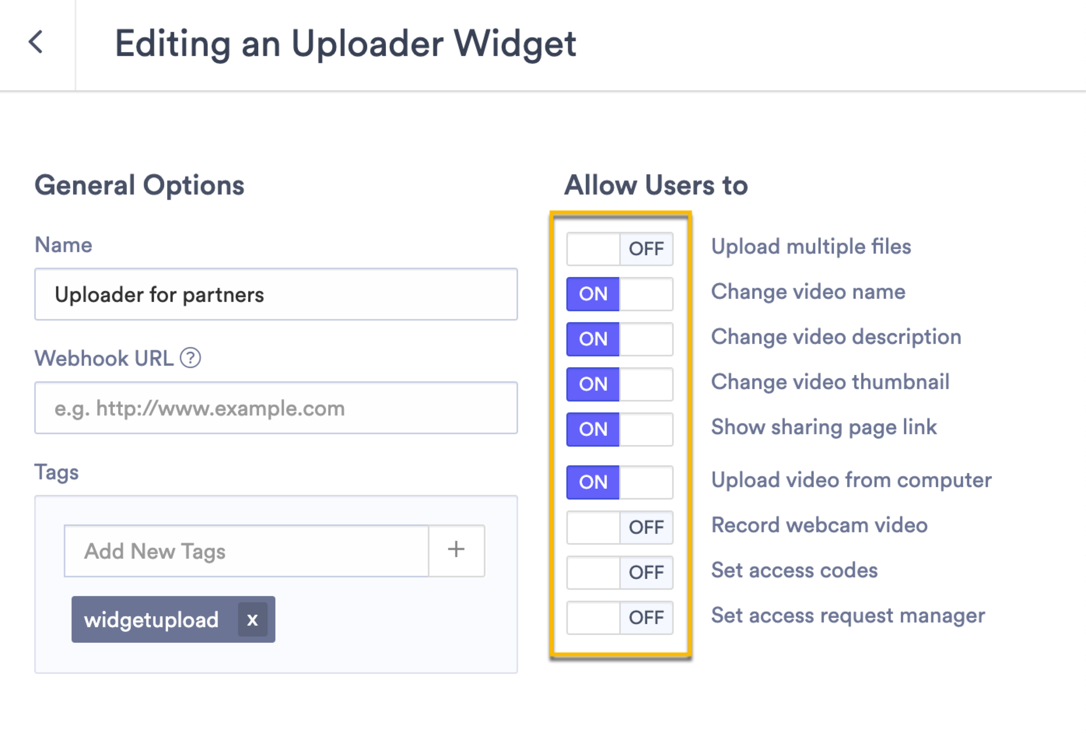Viewport: 1086px width, 733px height.
Task: Enable Set access request manager
Action: (x=619, y=617)
